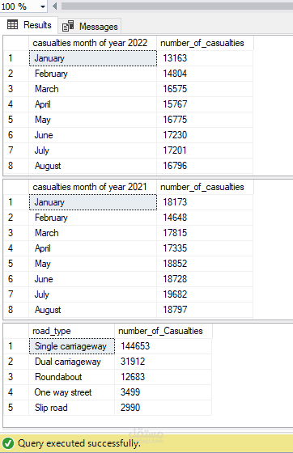Select the value 14804
This screenshot has width=293, height=453.
(x=205, y=74)
